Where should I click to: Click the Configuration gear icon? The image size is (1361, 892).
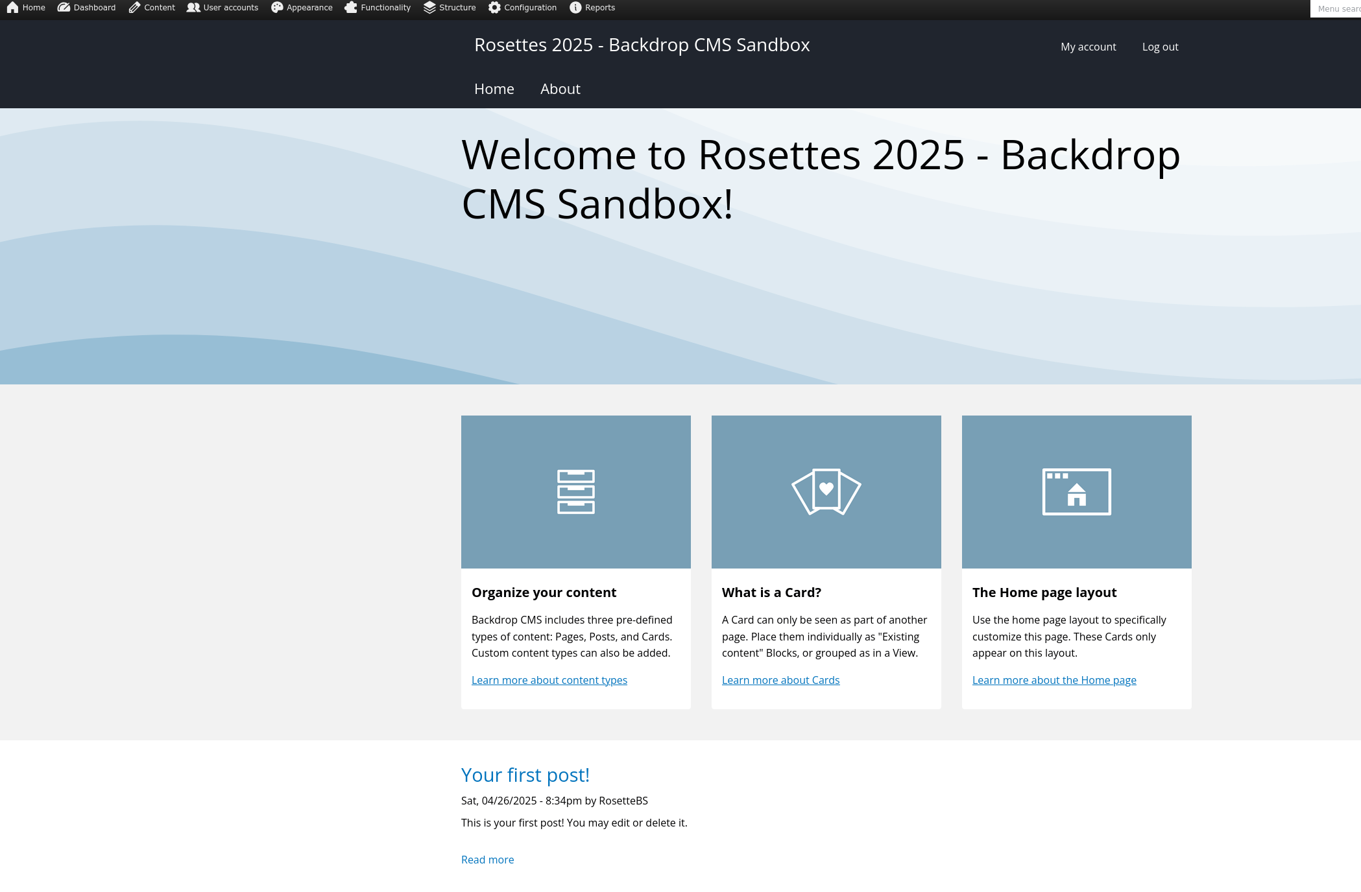click(x=494, y=8)
